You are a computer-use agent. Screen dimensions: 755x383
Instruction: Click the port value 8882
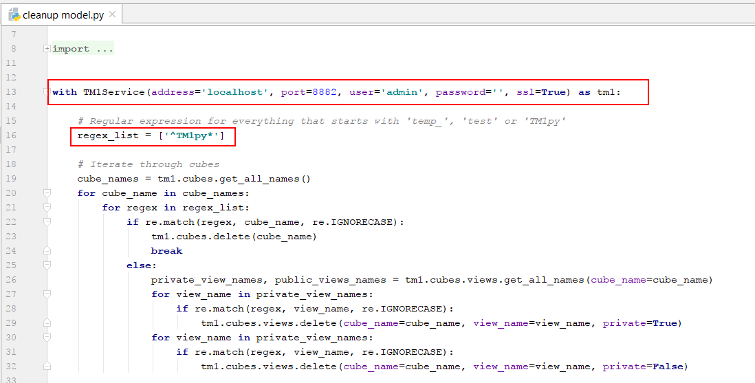click(x=324, y=91)
